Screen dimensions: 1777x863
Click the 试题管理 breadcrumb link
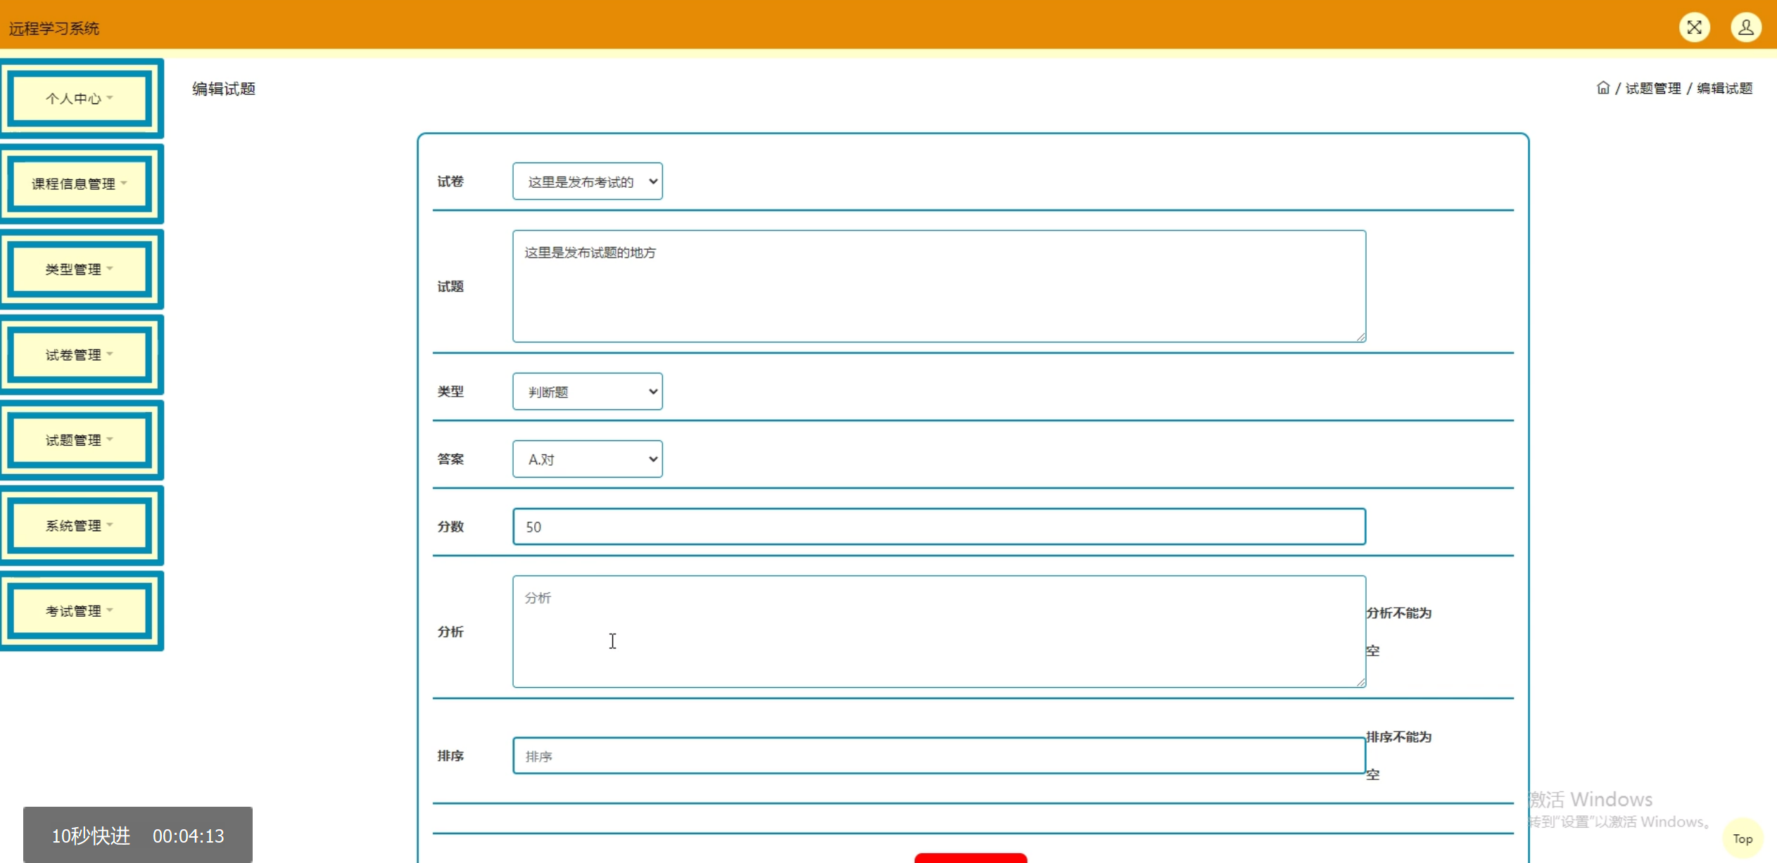point(1652,88)
